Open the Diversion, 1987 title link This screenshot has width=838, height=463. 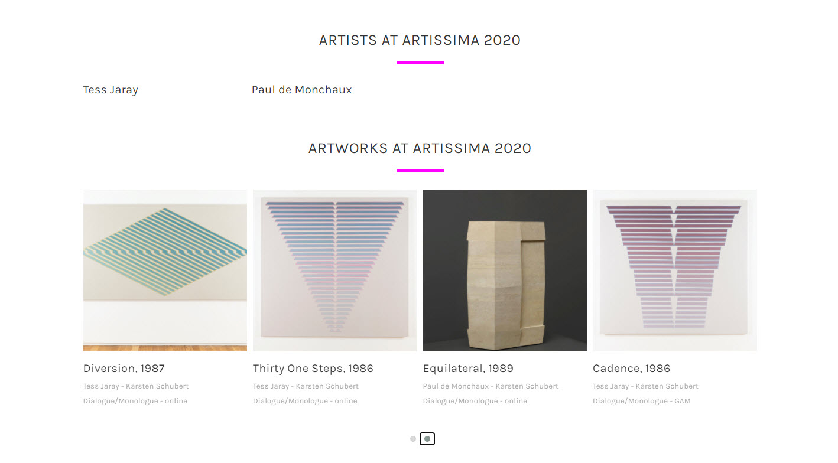click(124, 369)
